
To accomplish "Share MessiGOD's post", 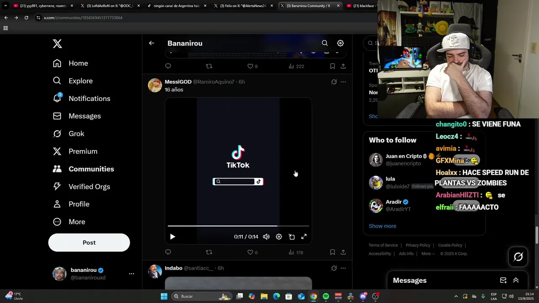I will click(343, 252).
